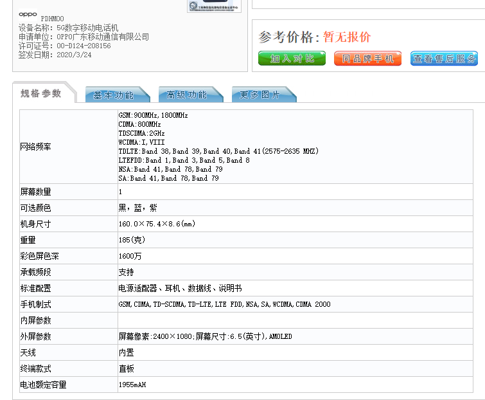Click the 终端款式 row label
This screenshot has width=485, height=400.
[x=35, y=369]
